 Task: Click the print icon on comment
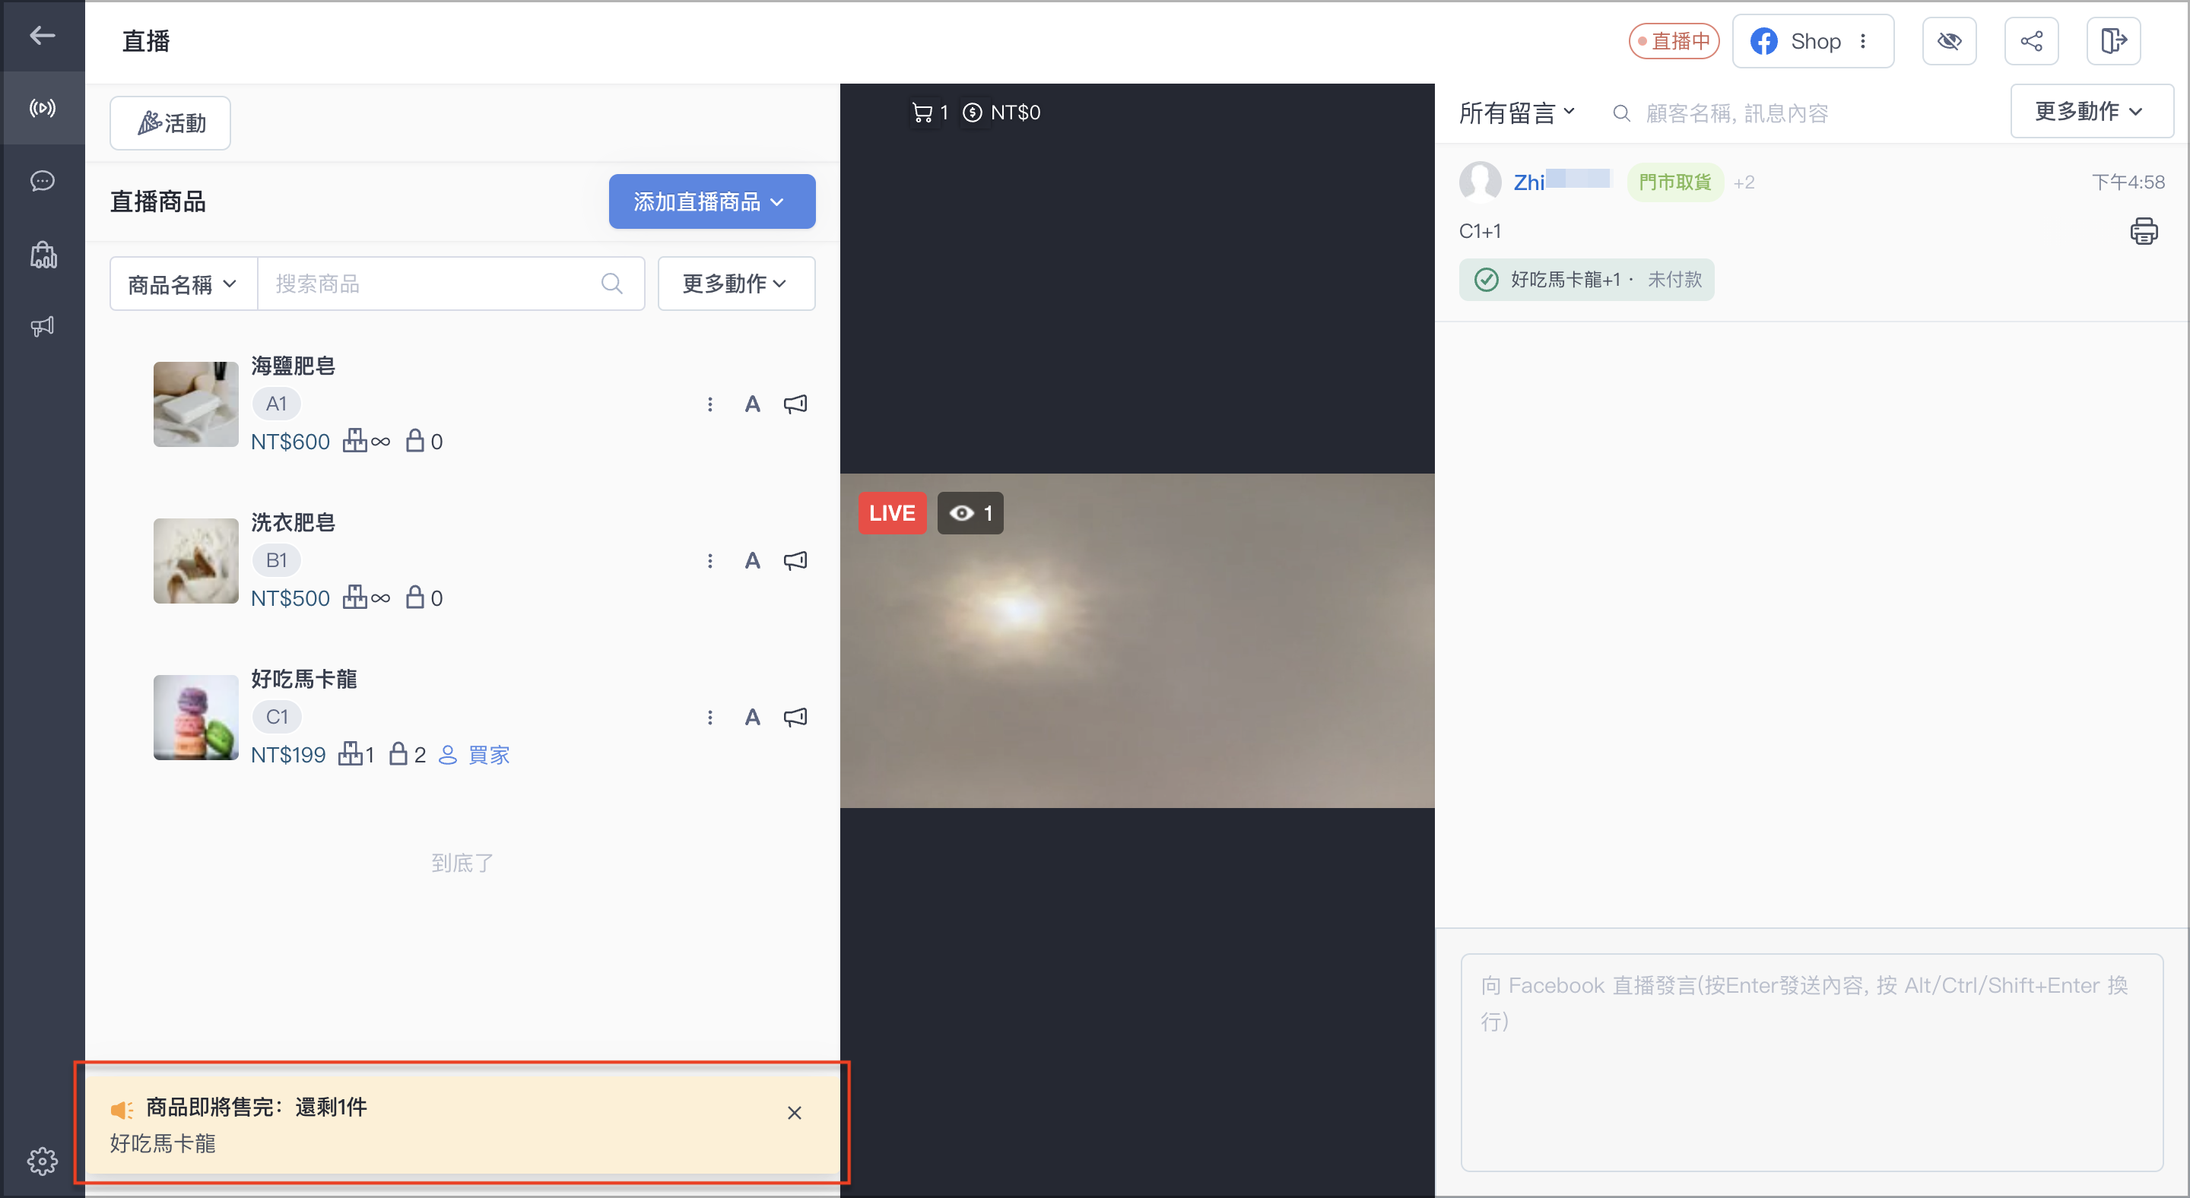tap(2144, 231)
